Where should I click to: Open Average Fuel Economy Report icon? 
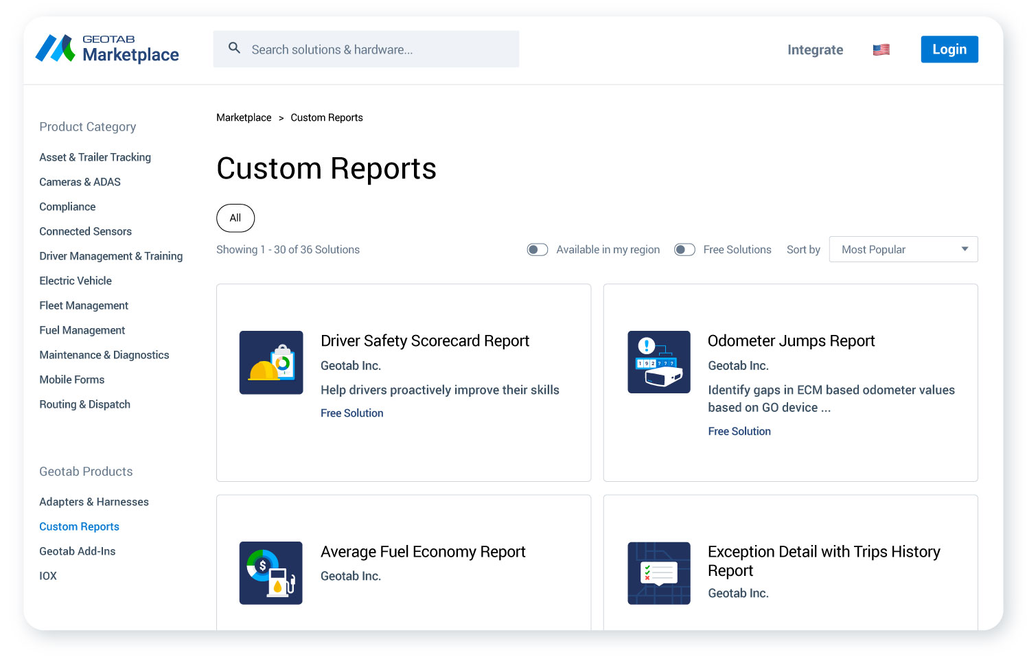point(271,573)
